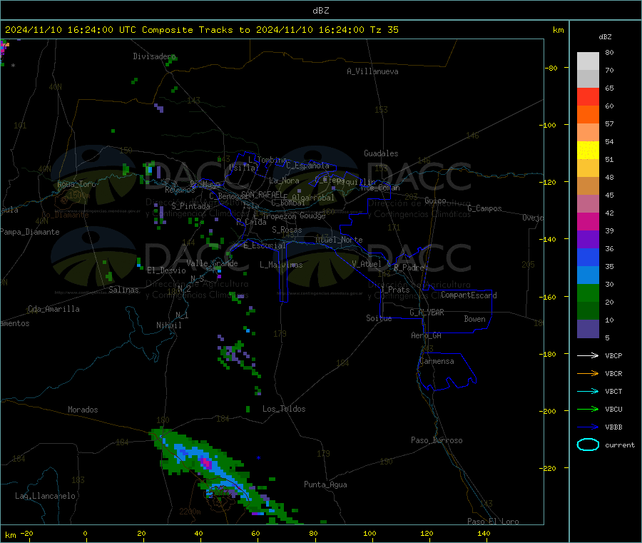
Task: Click the Morados map label
Action: coord(83,410)
